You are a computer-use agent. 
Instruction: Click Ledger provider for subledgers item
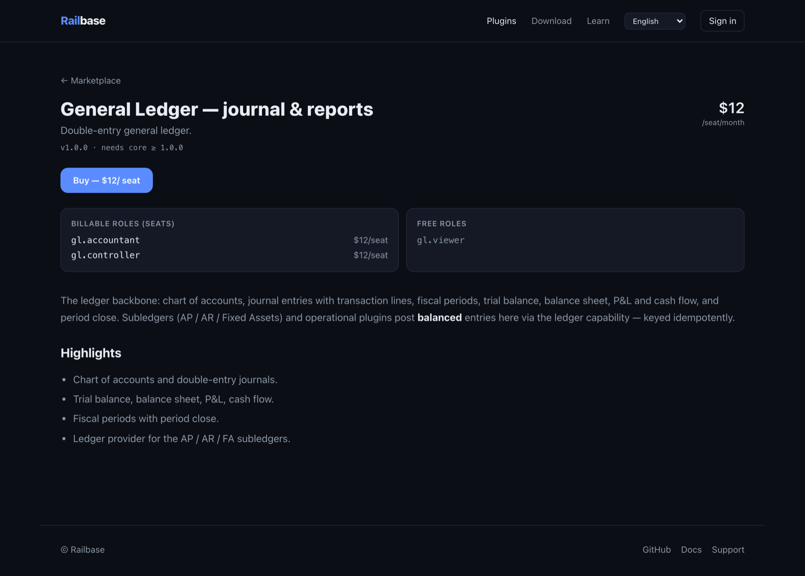(182, 439)
